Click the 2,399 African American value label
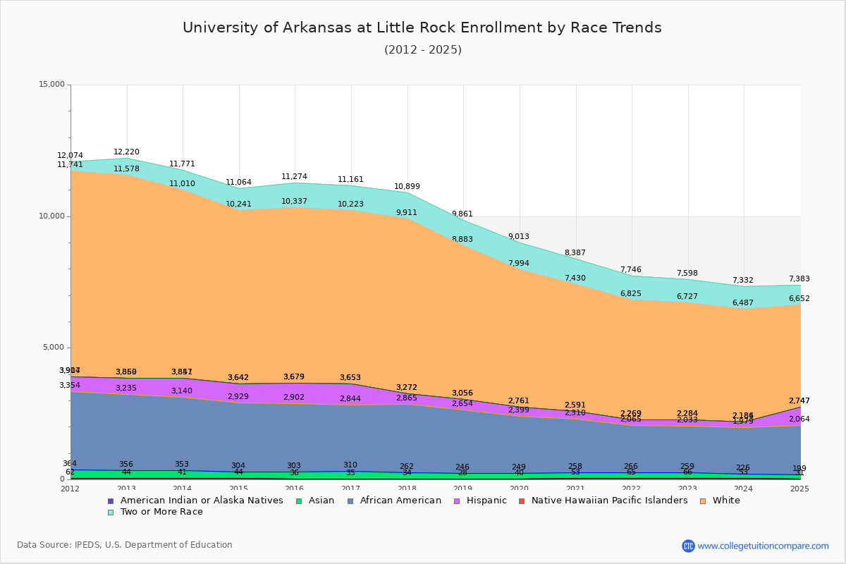The image size is (846, 564). pyautogui.click(x=519, y=410)
